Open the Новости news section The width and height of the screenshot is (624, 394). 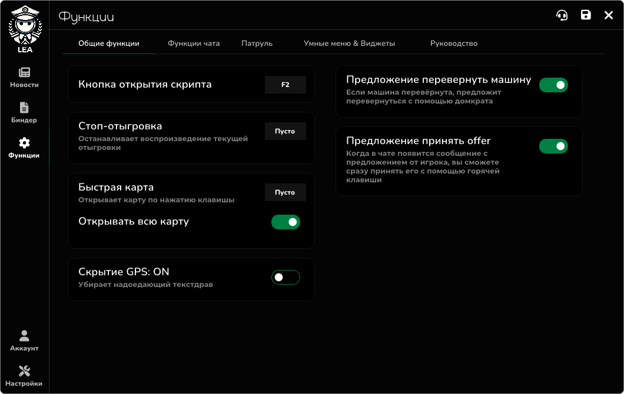pyautogui.click(x=24, y=77)
